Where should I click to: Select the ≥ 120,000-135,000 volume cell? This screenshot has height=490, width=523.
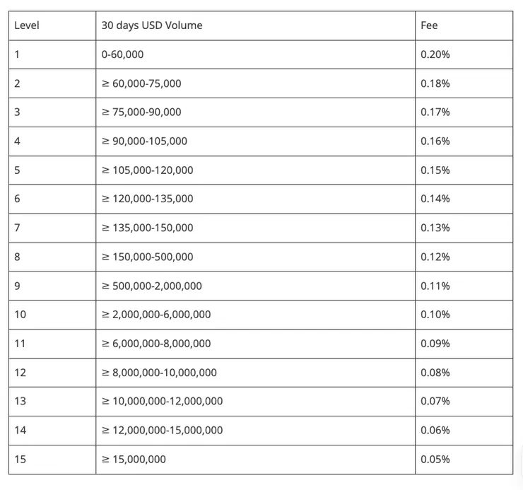(x=147, y=199)
